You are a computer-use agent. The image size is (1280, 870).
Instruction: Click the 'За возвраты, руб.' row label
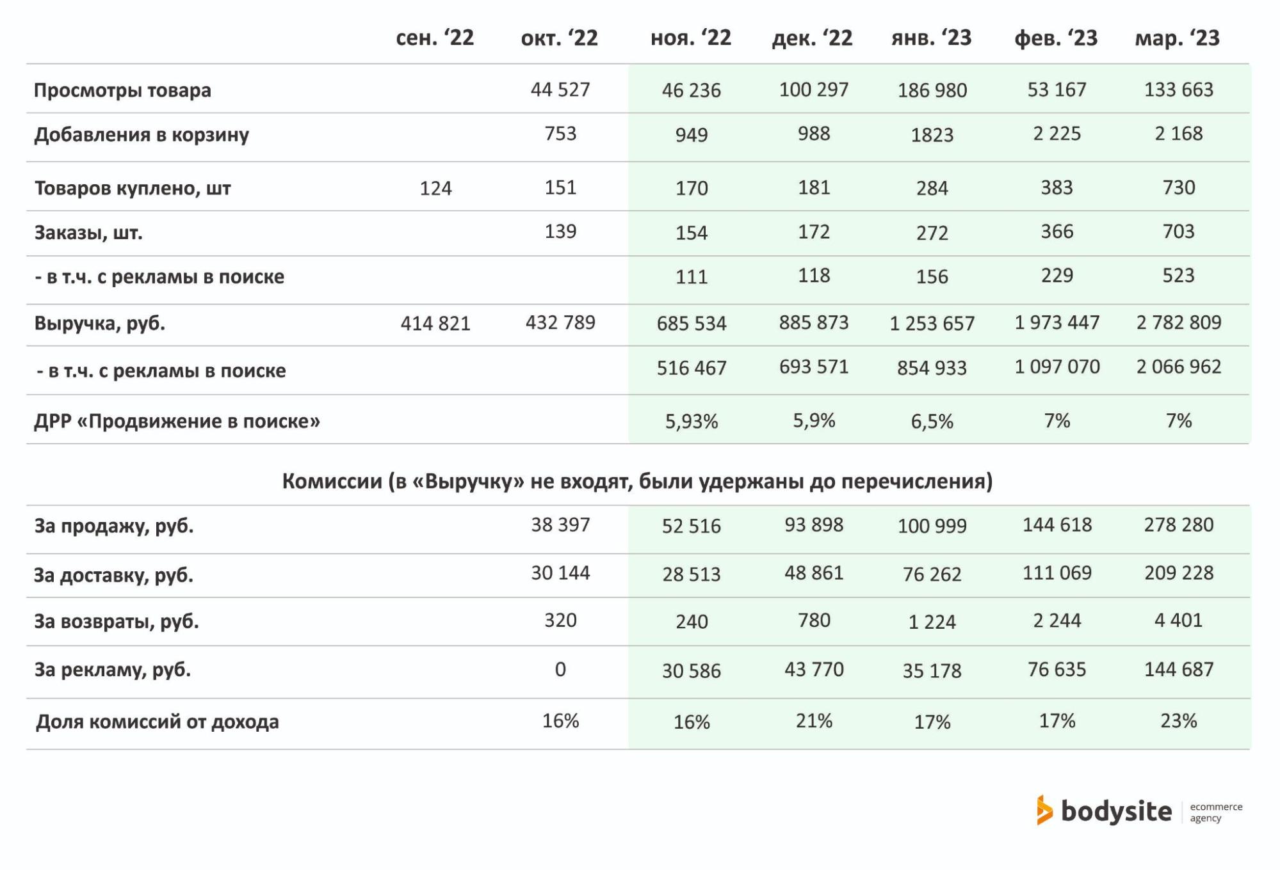tap(116, 621)
